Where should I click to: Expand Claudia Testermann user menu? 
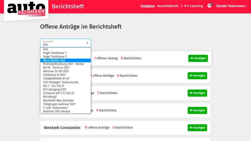tap(231, 6)
